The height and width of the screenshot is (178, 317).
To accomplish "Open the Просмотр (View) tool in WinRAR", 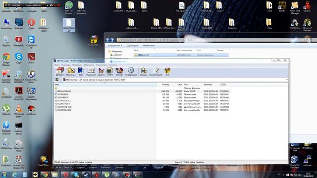I will pos(91,72).
